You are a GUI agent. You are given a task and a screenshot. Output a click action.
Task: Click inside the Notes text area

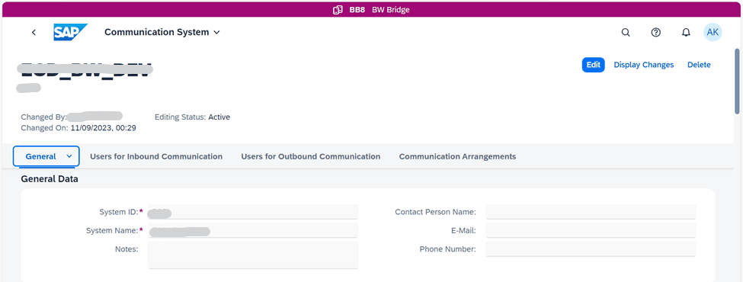tap(253, 255)
